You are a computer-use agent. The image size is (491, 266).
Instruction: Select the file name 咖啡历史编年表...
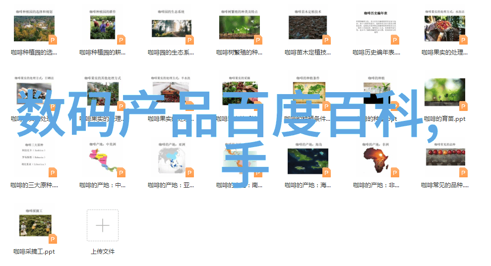click(376, 53)
